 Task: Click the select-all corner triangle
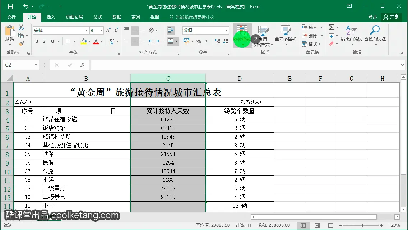[9, 78]
